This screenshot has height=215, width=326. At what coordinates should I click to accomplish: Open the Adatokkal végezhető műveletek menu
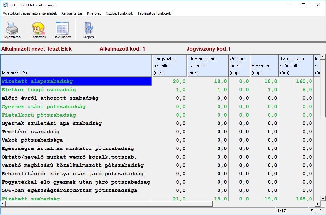[30, 13]
